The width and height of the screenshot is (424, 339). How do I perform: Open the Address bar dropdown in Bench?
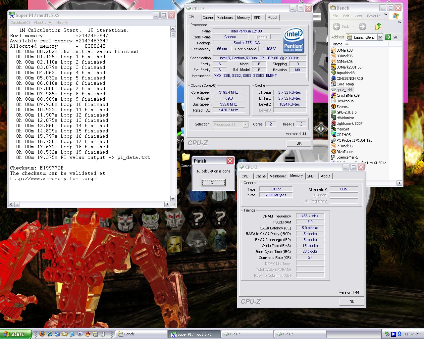coord(380,37)
